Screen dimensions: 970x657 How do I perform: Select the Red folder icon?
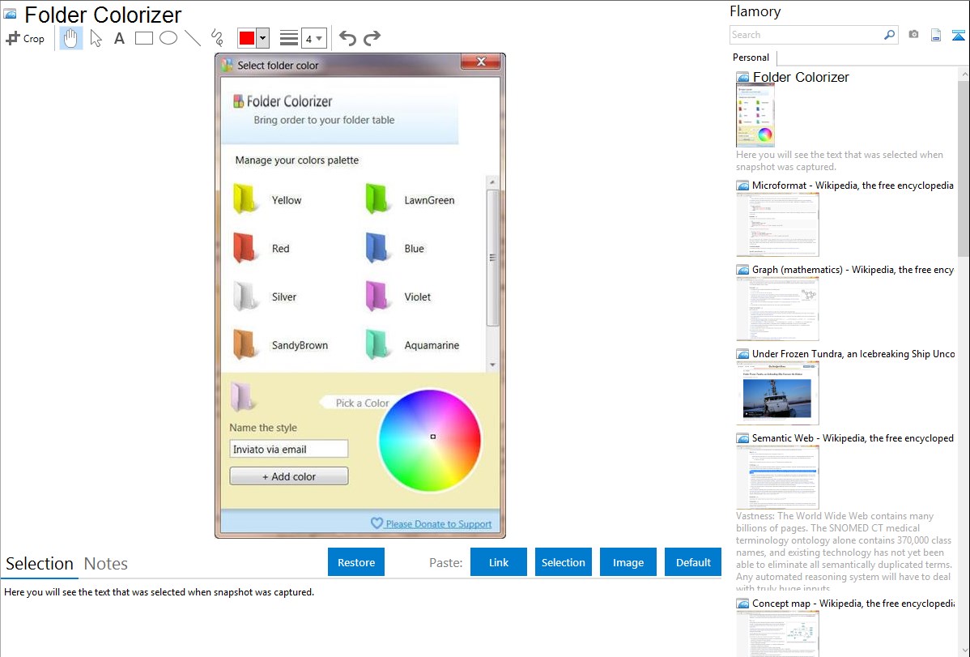coord(245,248)
